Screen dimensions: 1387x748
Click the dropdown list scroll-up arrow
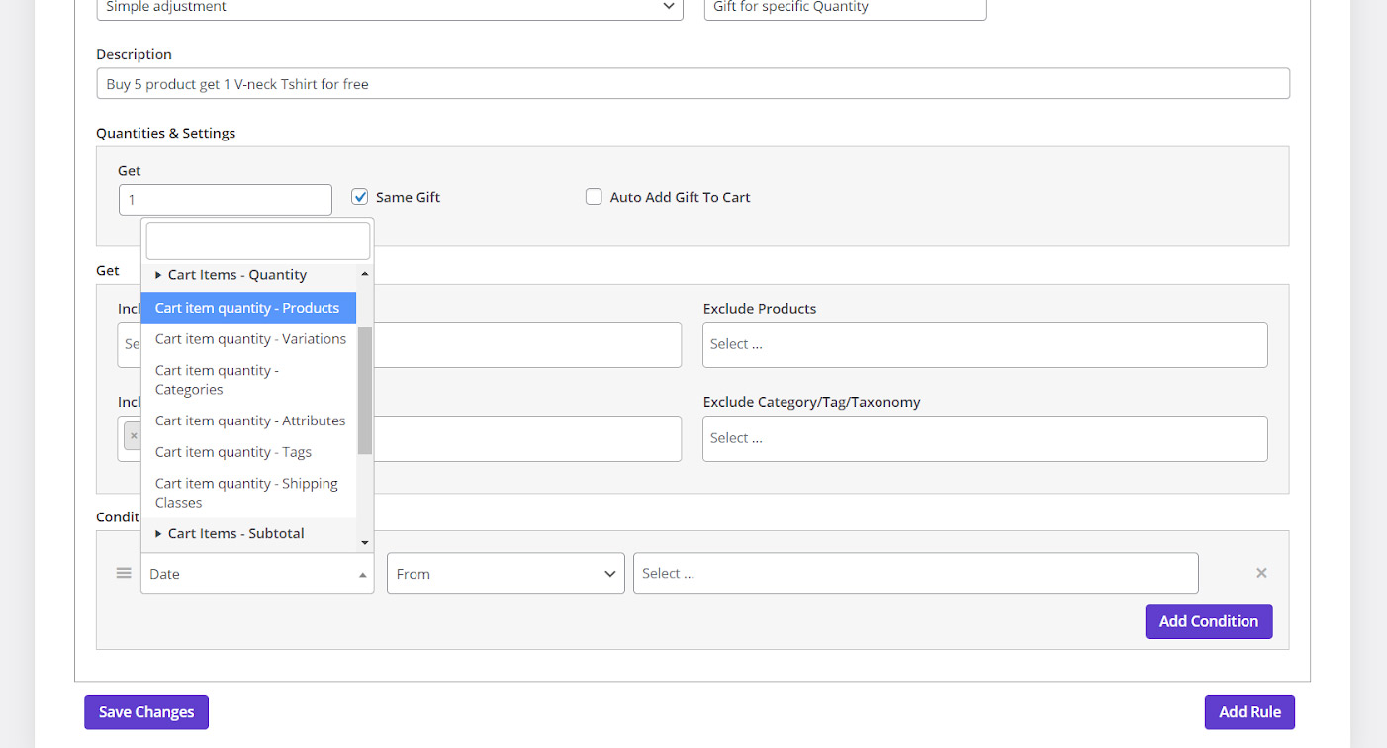365,274
